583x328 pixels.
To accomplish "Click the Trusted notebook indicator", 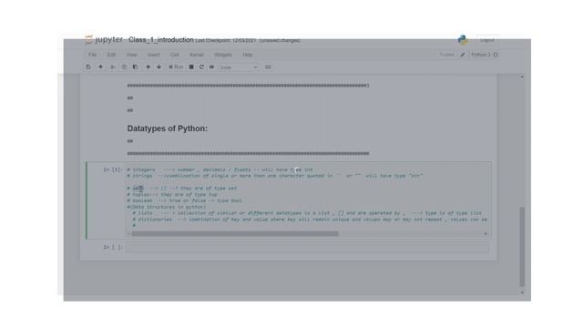I will click(446, 55).
